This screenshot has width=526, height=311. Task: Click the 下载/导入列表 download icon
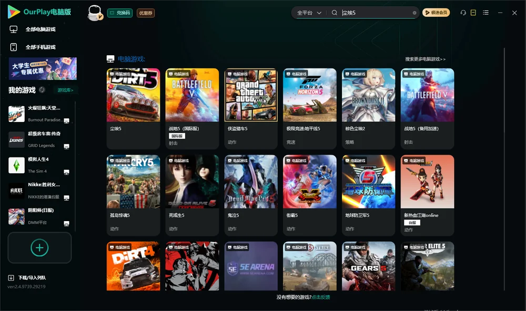pos(11,277)
